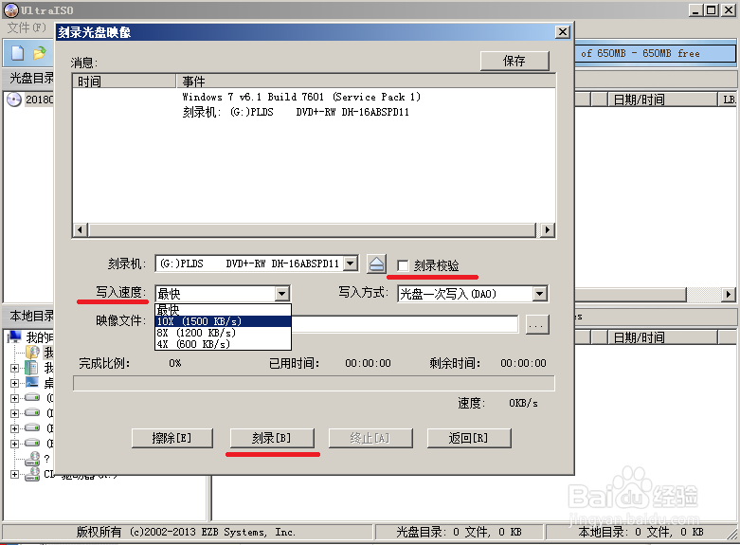
Task: Select the 'Windows 7 v6.1 Build 7601' message row
Action: [301, 97]
